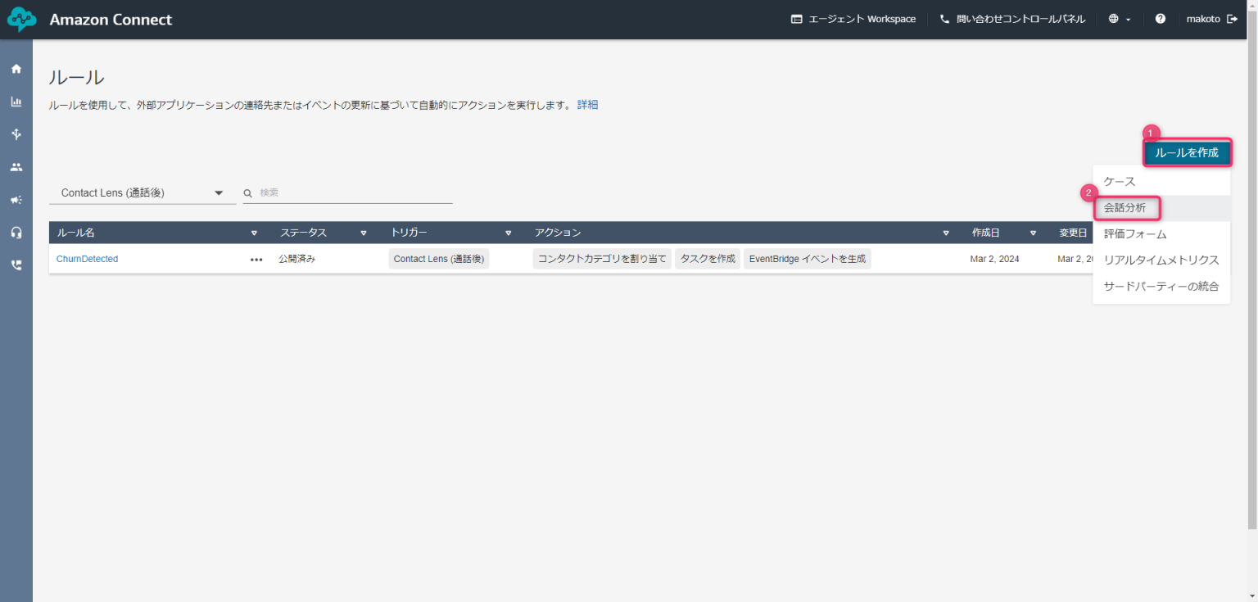This screenshot has height=602, width=1258.
Task: Open the routing icon in the sidebar
Action: pos(16,134)
